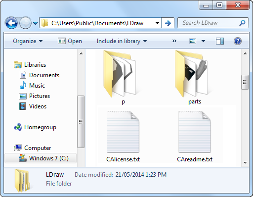The height and width of the screenshot is (197, 253).
Task: Close the Explorer window
Action: pyautogui.click(x=238, y=5)
